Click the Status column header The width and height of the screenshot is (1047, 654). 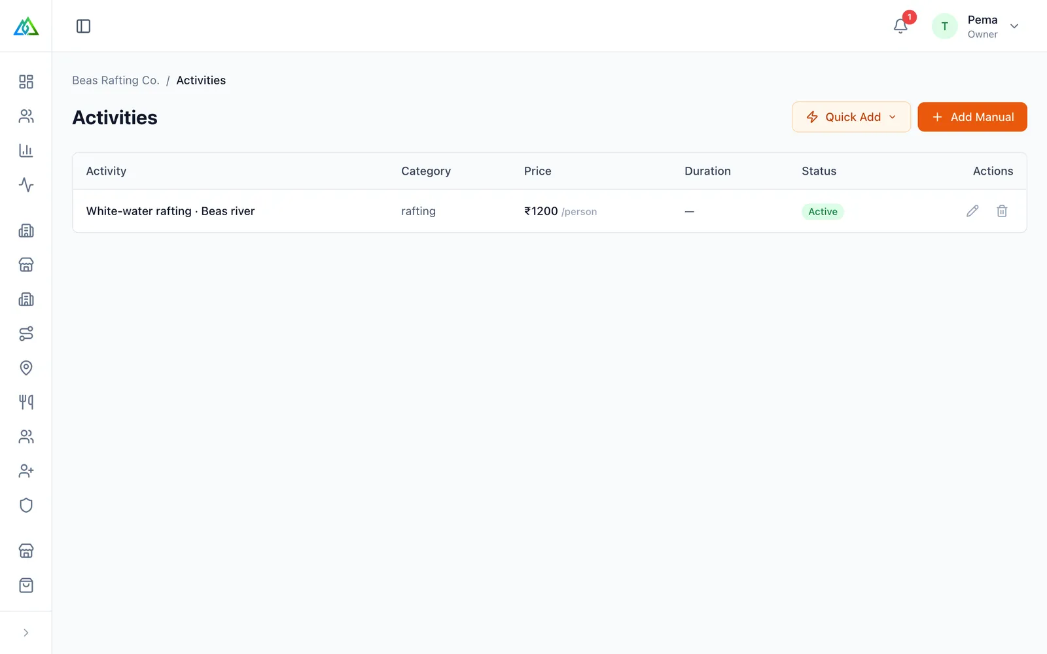[819, 171]
